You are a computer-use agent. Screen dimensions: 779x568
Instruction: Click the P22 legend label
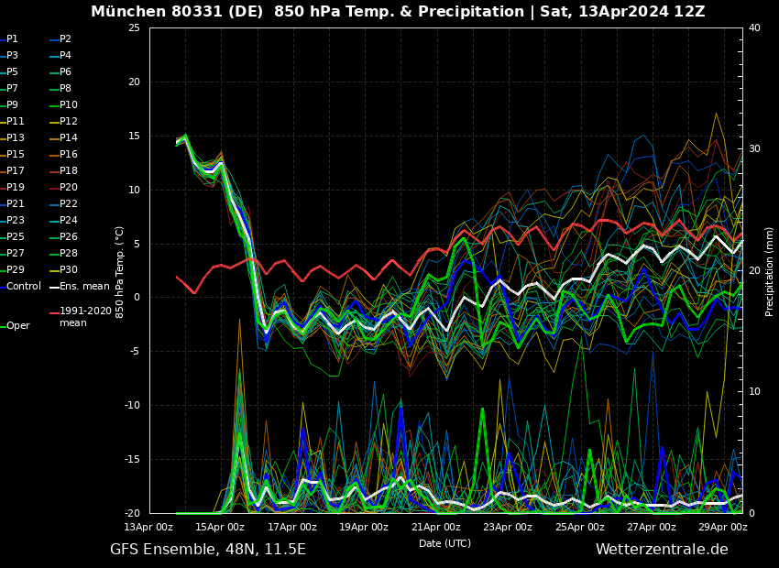(68, 204)
